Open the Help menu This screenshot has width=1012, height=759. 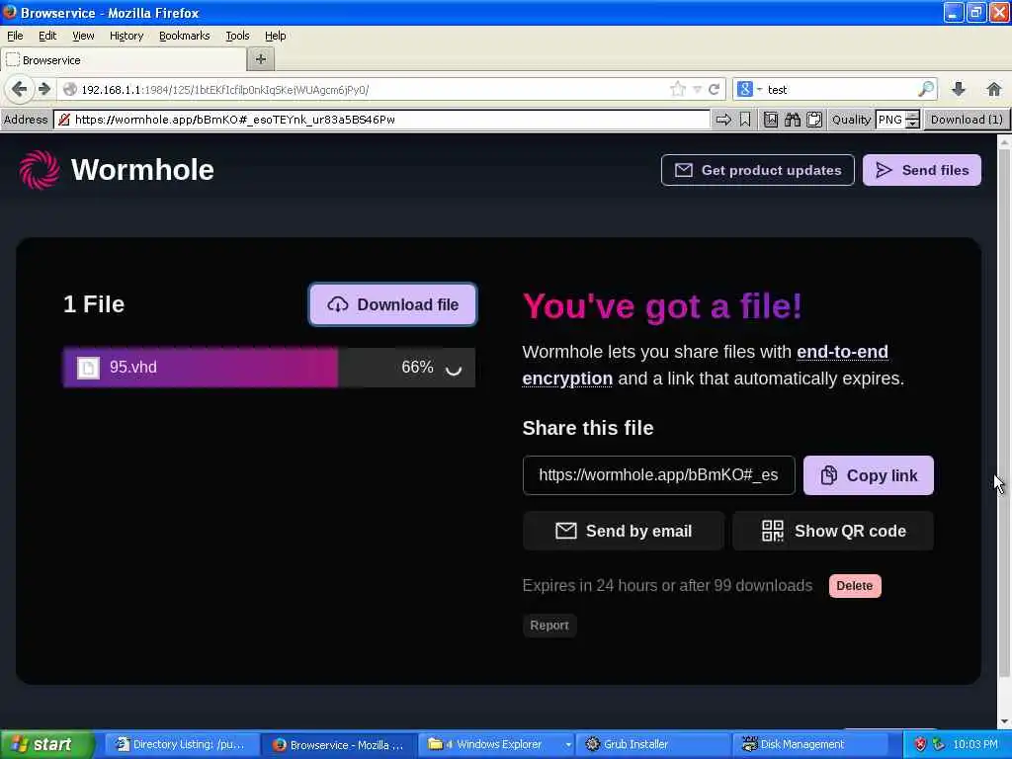point(275,36)
